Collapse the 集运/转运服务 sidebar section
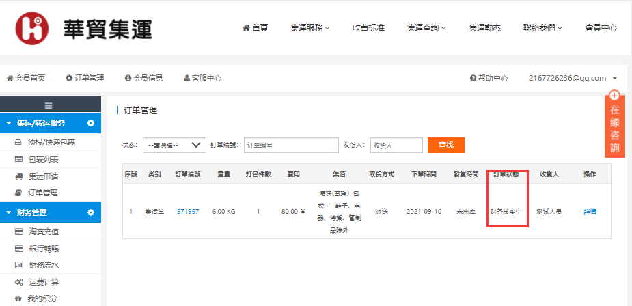 pyautogui.click(x=8, y=124)
